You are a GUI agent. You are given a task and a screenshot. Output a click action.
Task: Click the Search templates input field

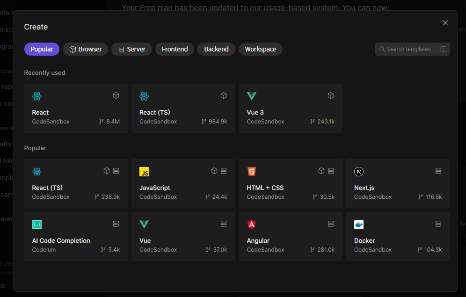coord(413,49)
